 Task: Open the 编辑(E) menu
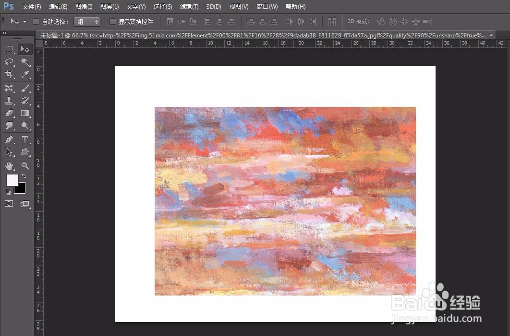click(x=58, y=7)
